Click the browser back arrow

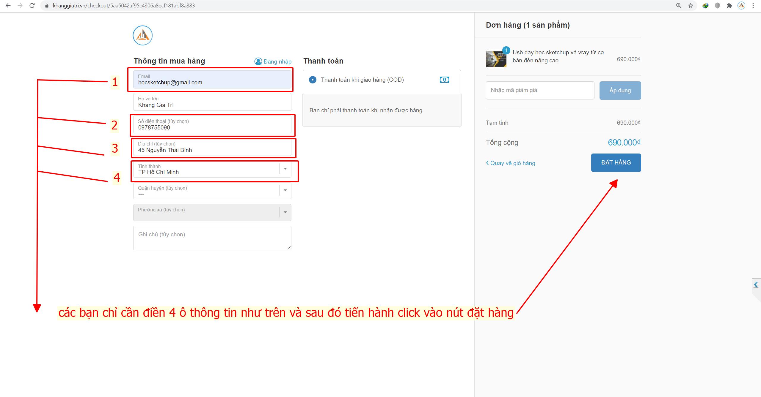pyautogui.click(x=8, y=5)
